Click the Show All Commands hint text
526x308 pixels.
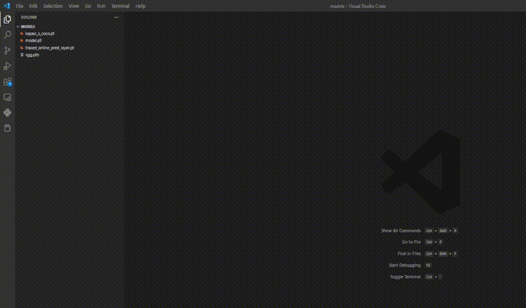click(x=401, y=230)
